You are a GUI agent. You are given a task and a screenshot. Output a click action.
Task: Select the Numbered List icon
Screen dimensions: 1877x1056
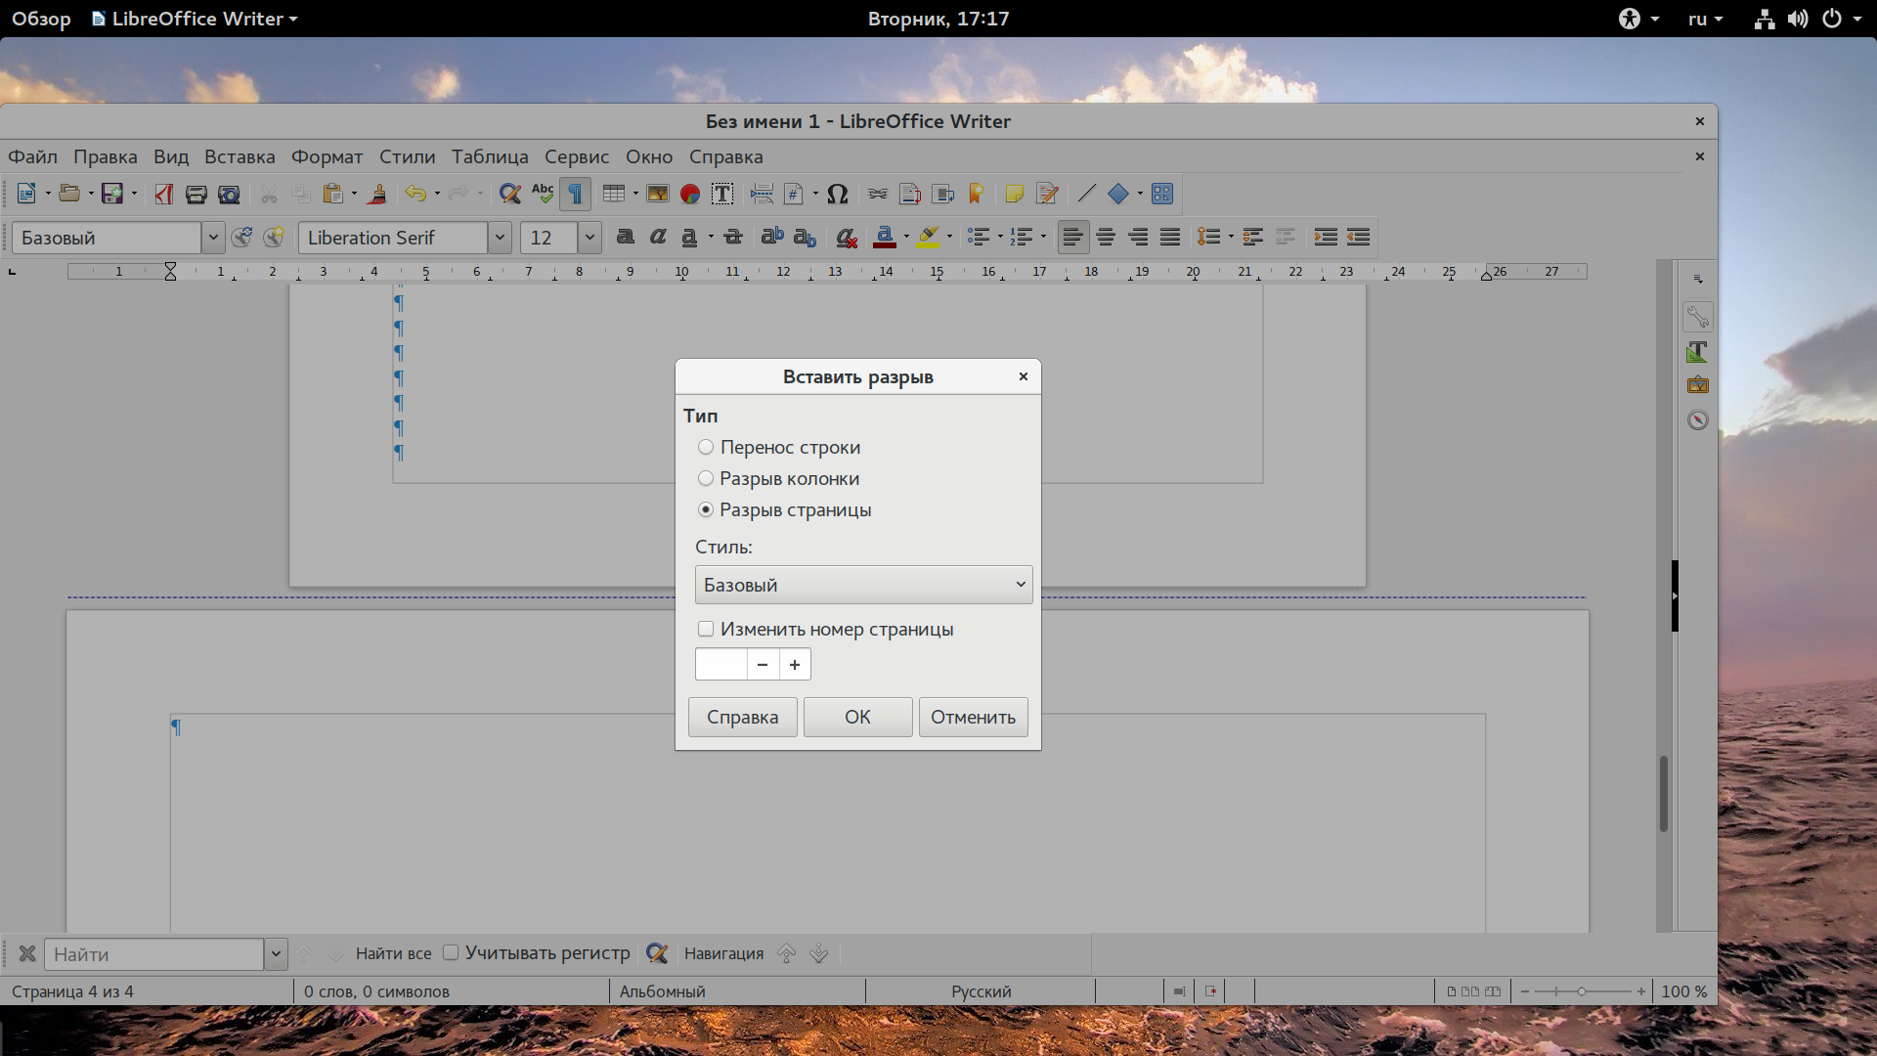coord(1023,236)
